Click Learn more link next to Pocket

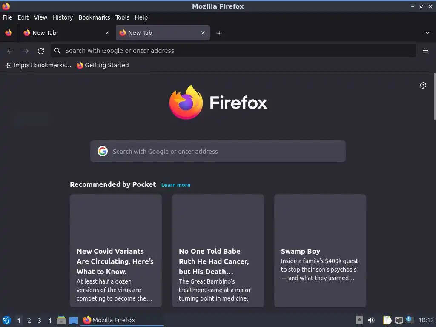click(x=176, y=185)
